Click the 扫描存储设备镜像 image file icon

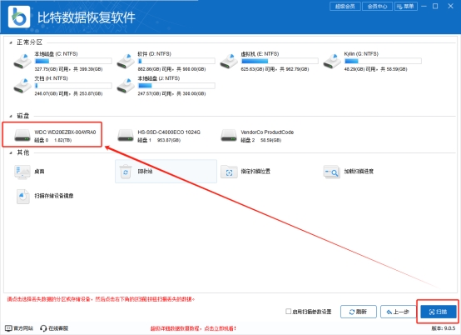click(22, 197)
